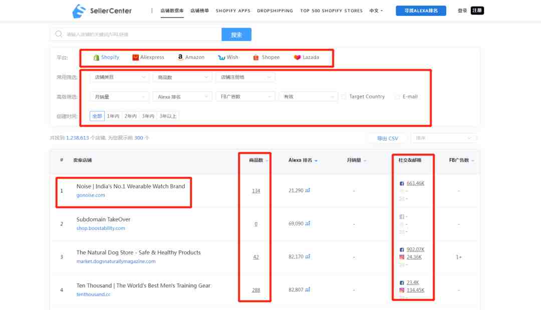Open the FB广告数 filter dropdown
541x310 pixels.
click(x=245, y=97)
